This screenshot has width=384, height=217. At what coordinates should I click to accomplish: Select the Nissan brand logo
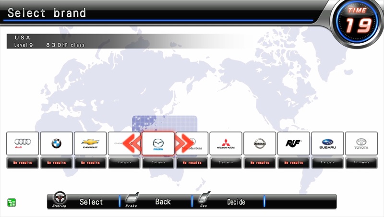pyautogui.click(x=260, y=143)
